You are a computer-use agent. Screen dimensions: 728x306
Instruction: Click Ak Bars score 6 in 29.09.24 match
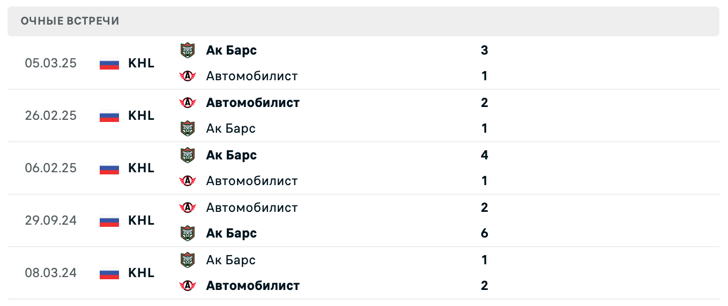point(485,233)
